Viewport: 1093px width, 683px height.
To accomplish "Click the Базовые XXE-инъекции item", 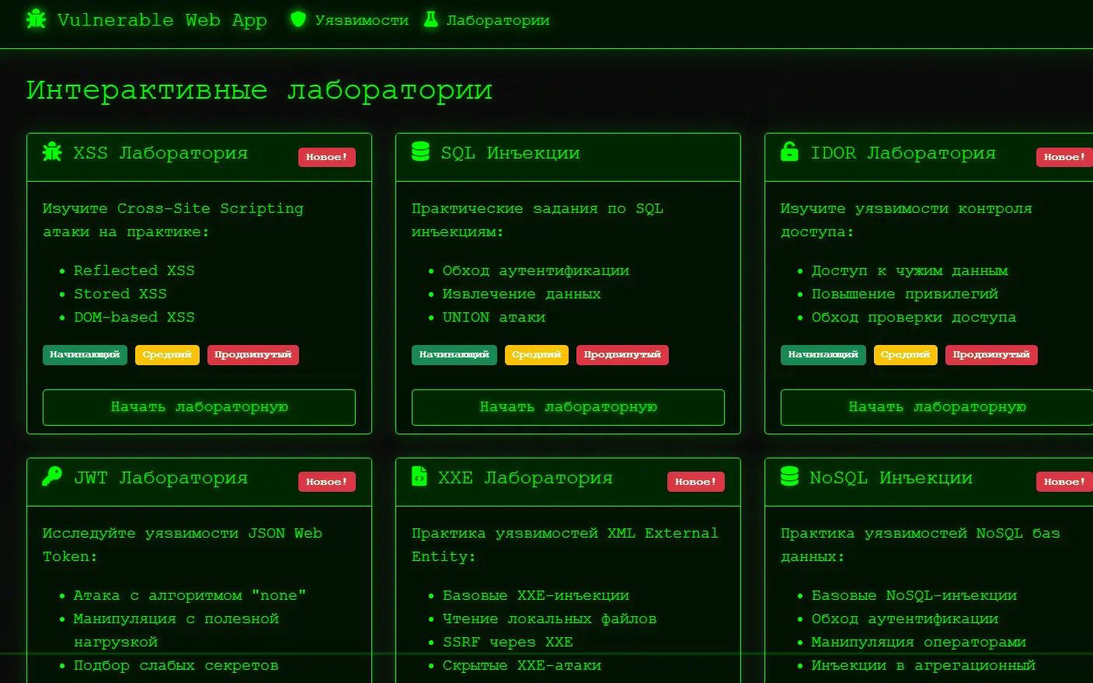I will pyautogui.click(x=536, y=595).
